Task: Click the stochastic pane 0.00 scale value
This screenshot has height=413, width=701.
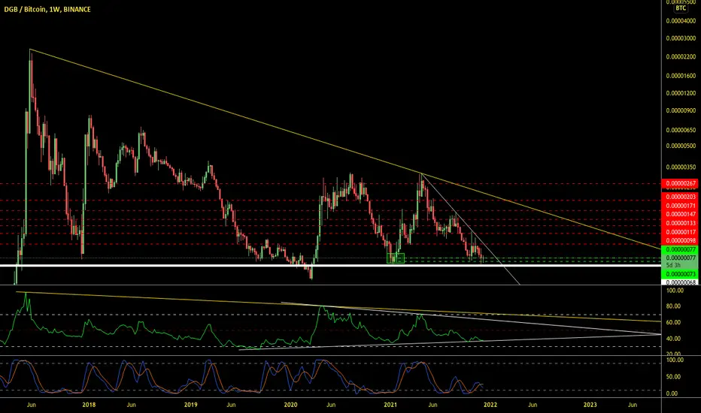Action: [672, 393]
